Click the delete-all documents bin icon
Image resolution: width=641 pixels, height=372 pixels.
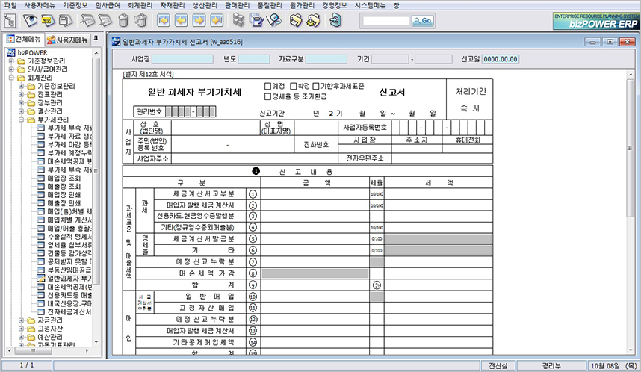click(140, 20)
